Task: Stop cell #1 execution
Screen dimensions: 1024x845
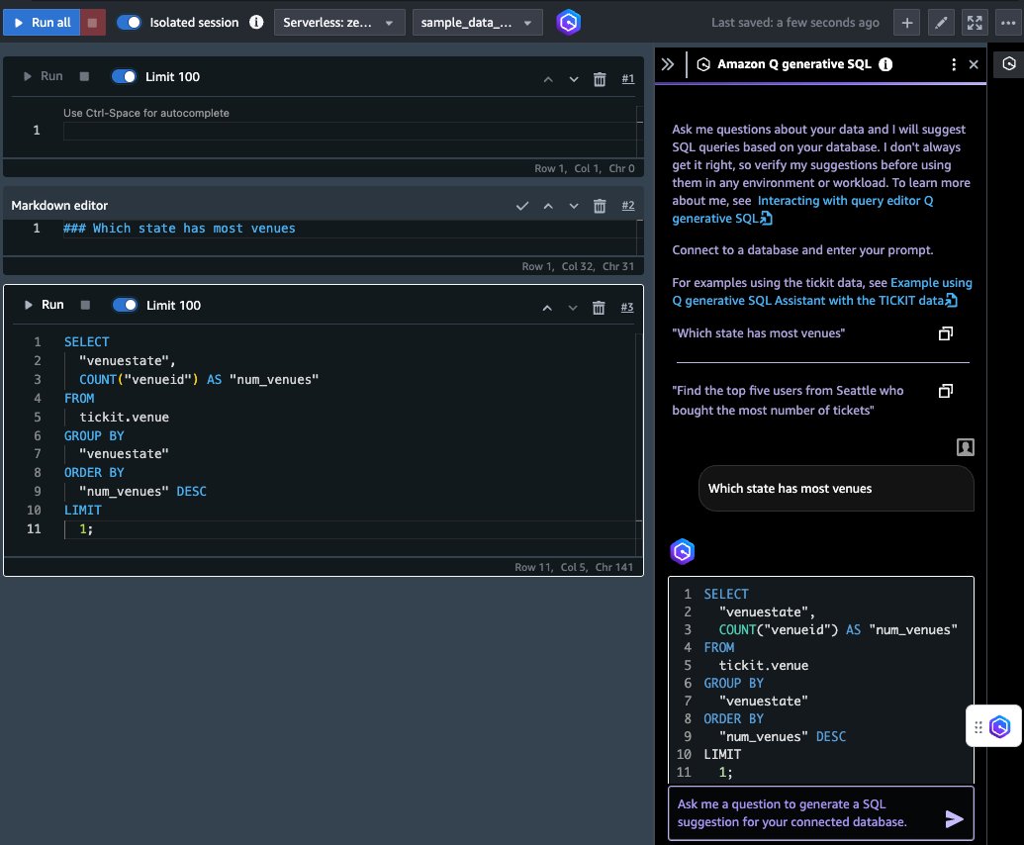Action: [x=84, y=76]
